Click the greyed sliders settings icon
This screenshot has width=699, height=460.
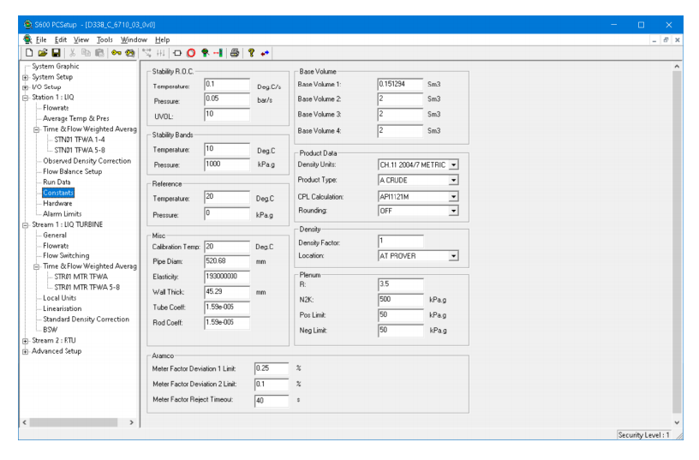coord(160,53)
